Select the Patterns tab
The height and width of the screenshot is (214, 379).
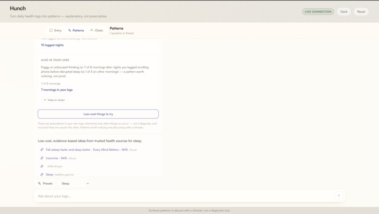[76, 30]
